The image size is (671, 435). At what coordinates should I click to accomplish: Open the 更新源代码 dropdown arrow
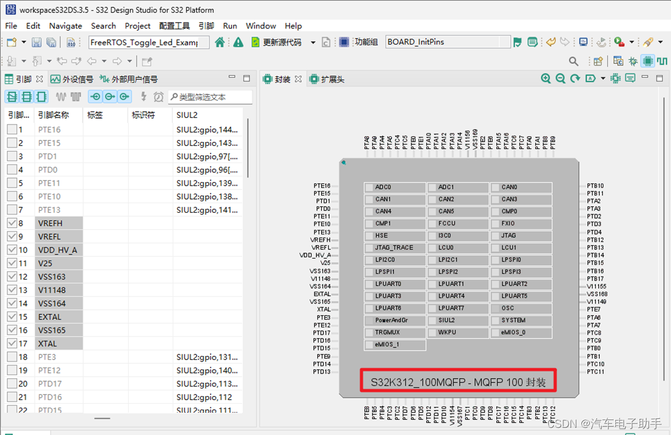[x=313, y=42]
